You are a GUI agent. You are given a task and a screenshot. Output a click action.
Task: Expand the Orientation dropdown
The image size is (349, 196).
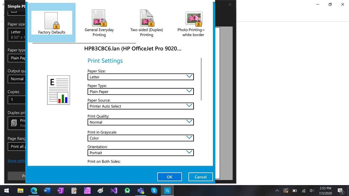point(141,153)
